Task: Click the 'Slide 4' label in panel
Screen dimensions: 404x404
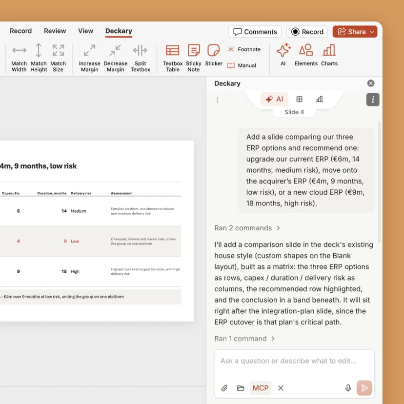Action: click(294, 112)
